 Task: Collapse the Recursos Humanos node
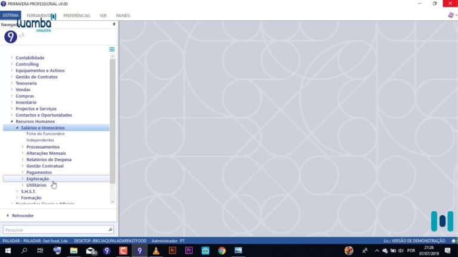coord(12,121)
